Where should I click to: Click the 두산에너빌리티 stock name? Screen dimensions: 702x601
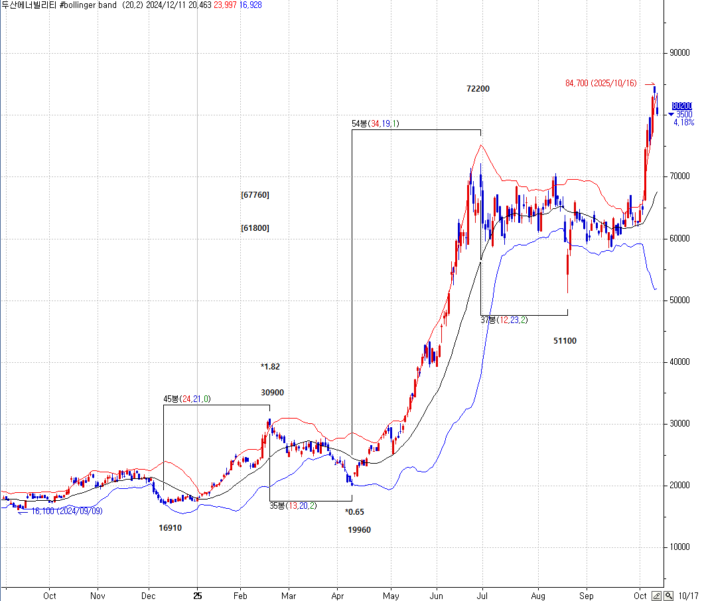pyautogui.click(x=28, y=5)
